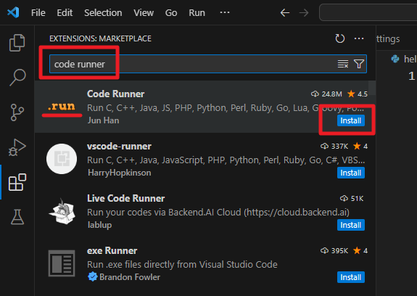
Task: Click publisher name Jun Han
Action: pos(104,120)
